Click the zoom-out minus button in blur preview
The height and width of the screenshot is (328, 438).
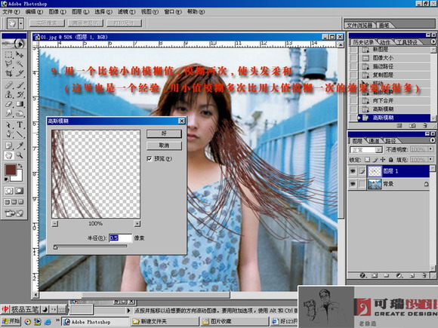coord(55,224)
